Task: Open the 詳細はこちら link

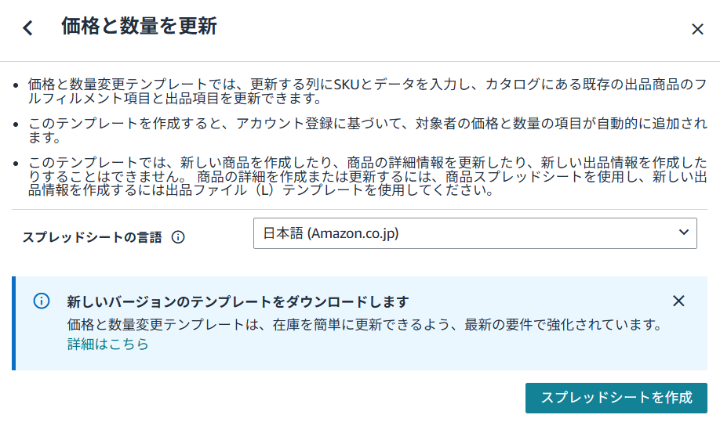Action: 108,344
